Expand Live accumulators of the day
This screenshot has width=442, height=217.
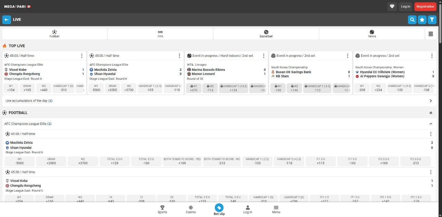[430, 101]
